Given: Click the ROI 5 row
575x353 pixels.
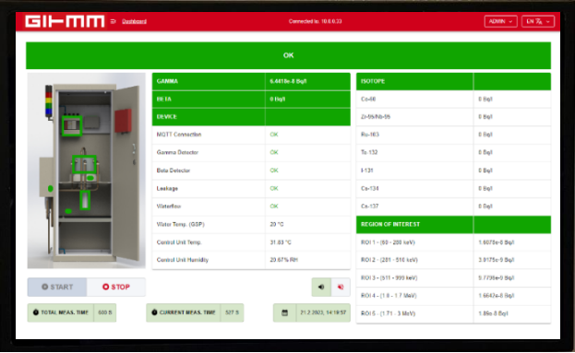Looking at the screenshot, I should click(x=453, y=313).
